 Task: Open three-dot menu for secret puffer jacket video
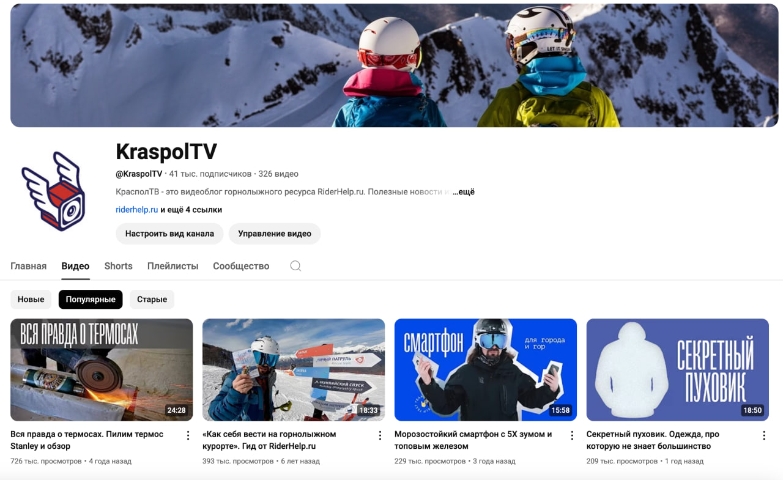[x=764, y=435]
